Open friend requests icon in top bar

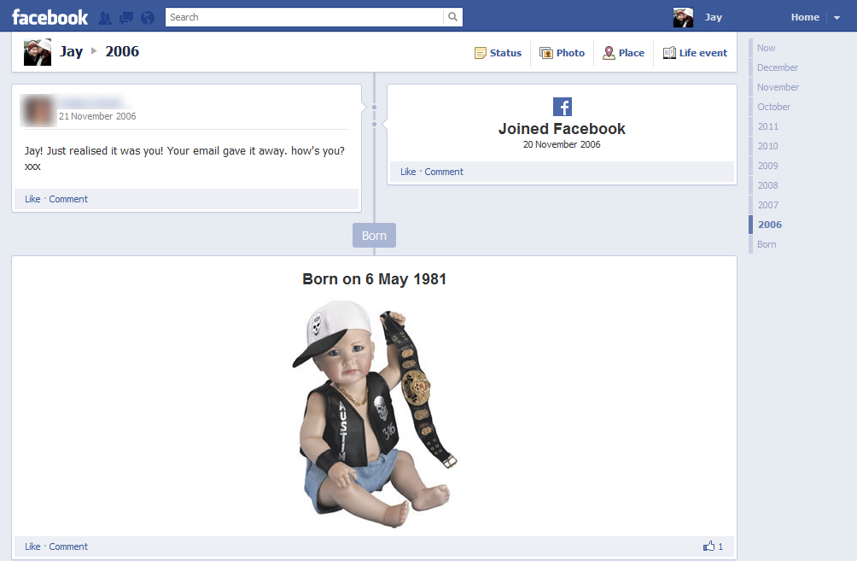point(105,17)
